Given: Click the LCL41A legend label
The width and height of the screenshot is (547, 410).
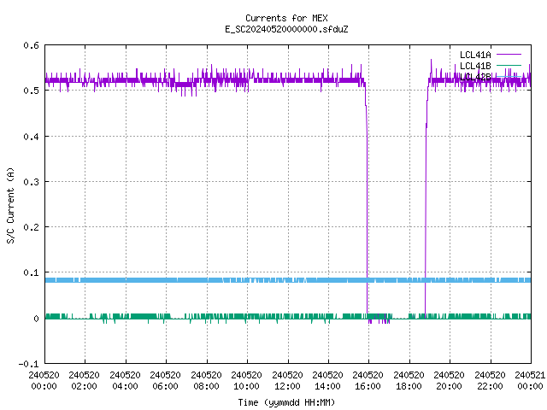Looking at the screenshot, I should (475, 55).
